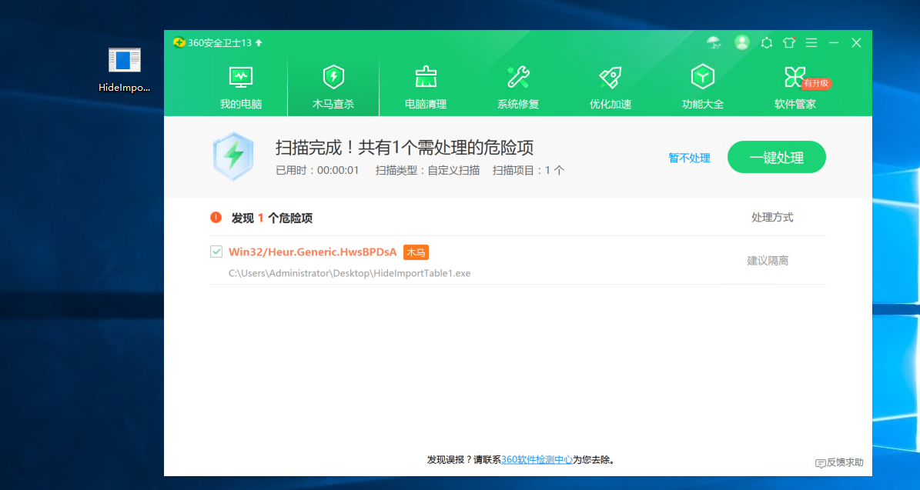
Task: Click the upgrade ring icon beside avatar
Action: point(766,43)
